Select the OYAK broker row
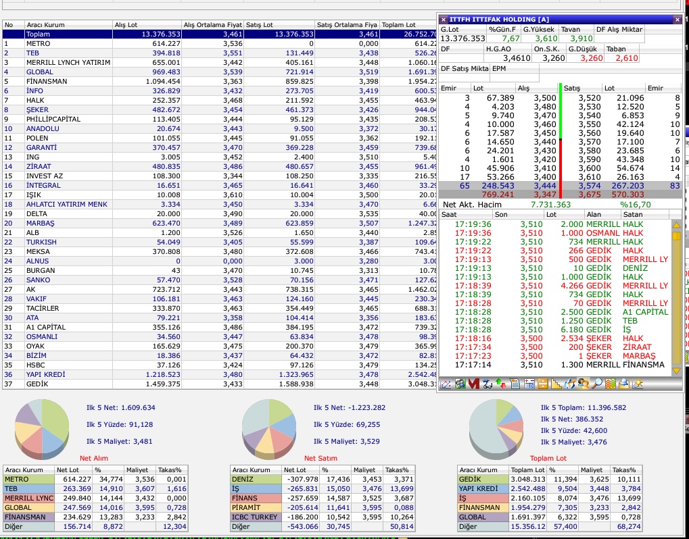This screenshot has width=689, height=539. pyautogui.click(x=220, y=346)
